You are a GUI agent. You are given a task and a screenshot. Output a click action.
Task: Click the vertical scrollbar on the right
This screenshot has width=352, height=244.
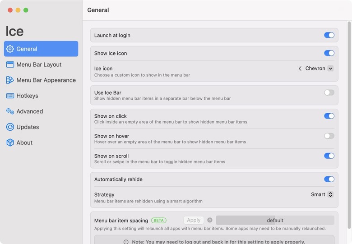(x=349, y=125)
